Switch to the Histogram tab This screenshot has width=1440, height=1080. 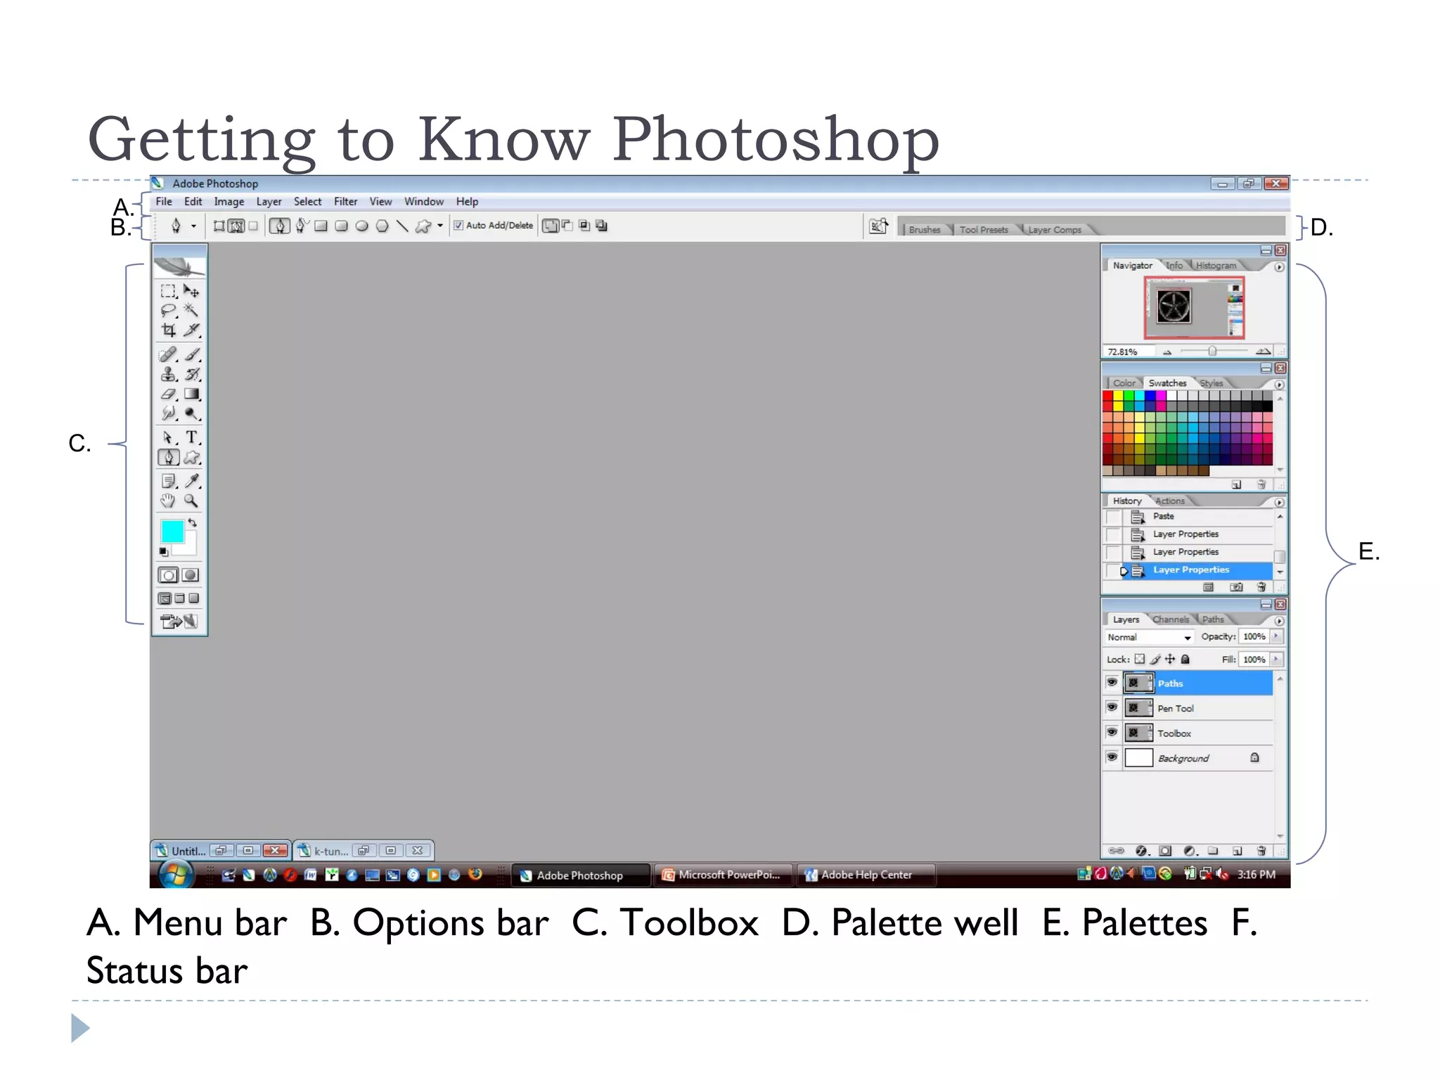coord(1216,265)
